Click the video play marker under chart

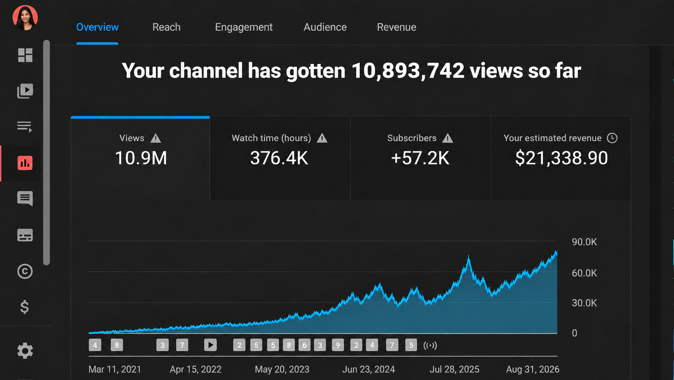pyautogui.click(x=210, y=345)
